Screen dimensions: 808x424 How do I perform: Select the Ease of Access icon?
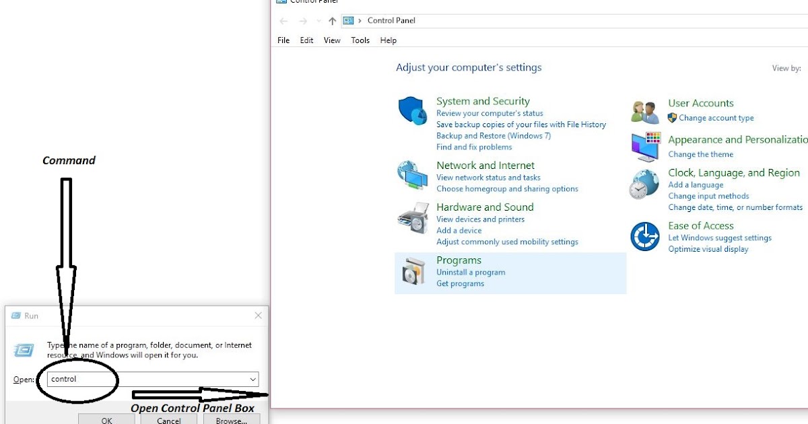pyautogui.click(x=644, y=234)
